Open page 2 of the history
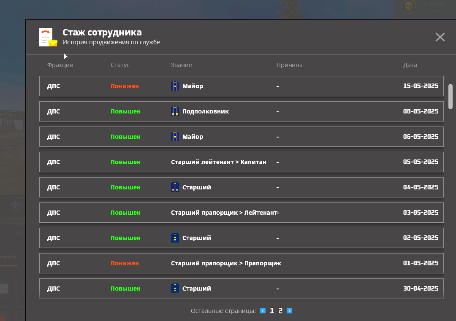Screen dimensions: 456x321 [x=280, y=311]
